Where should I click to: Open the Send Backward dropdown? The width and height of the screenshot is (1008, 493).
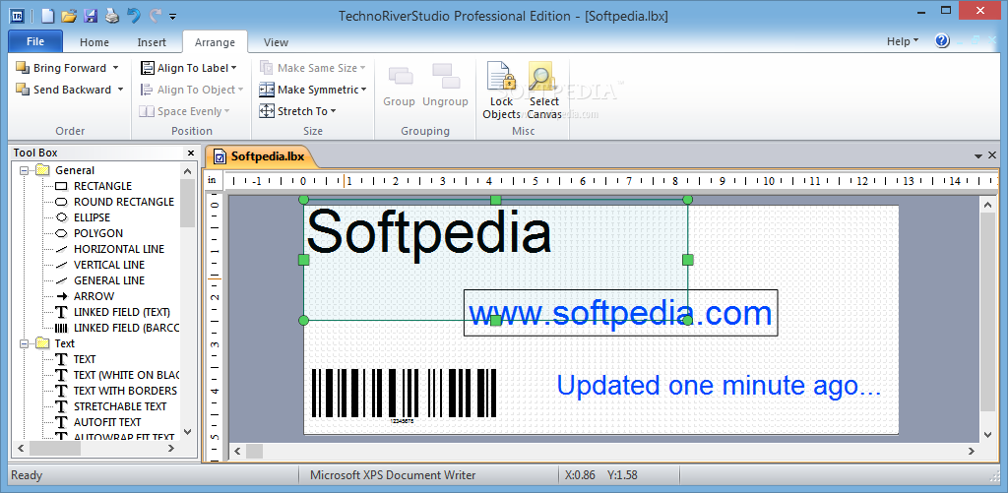pos(120,90)
